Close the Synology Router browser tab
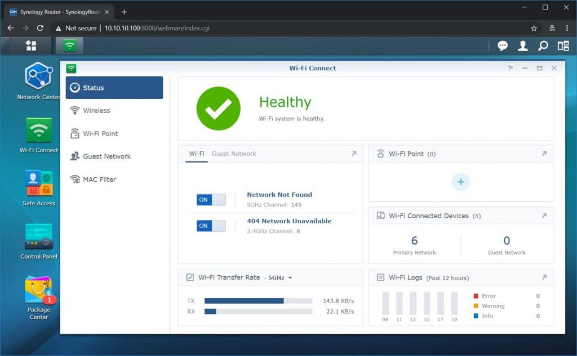This screenshot has width=577, height=356. 106,12
